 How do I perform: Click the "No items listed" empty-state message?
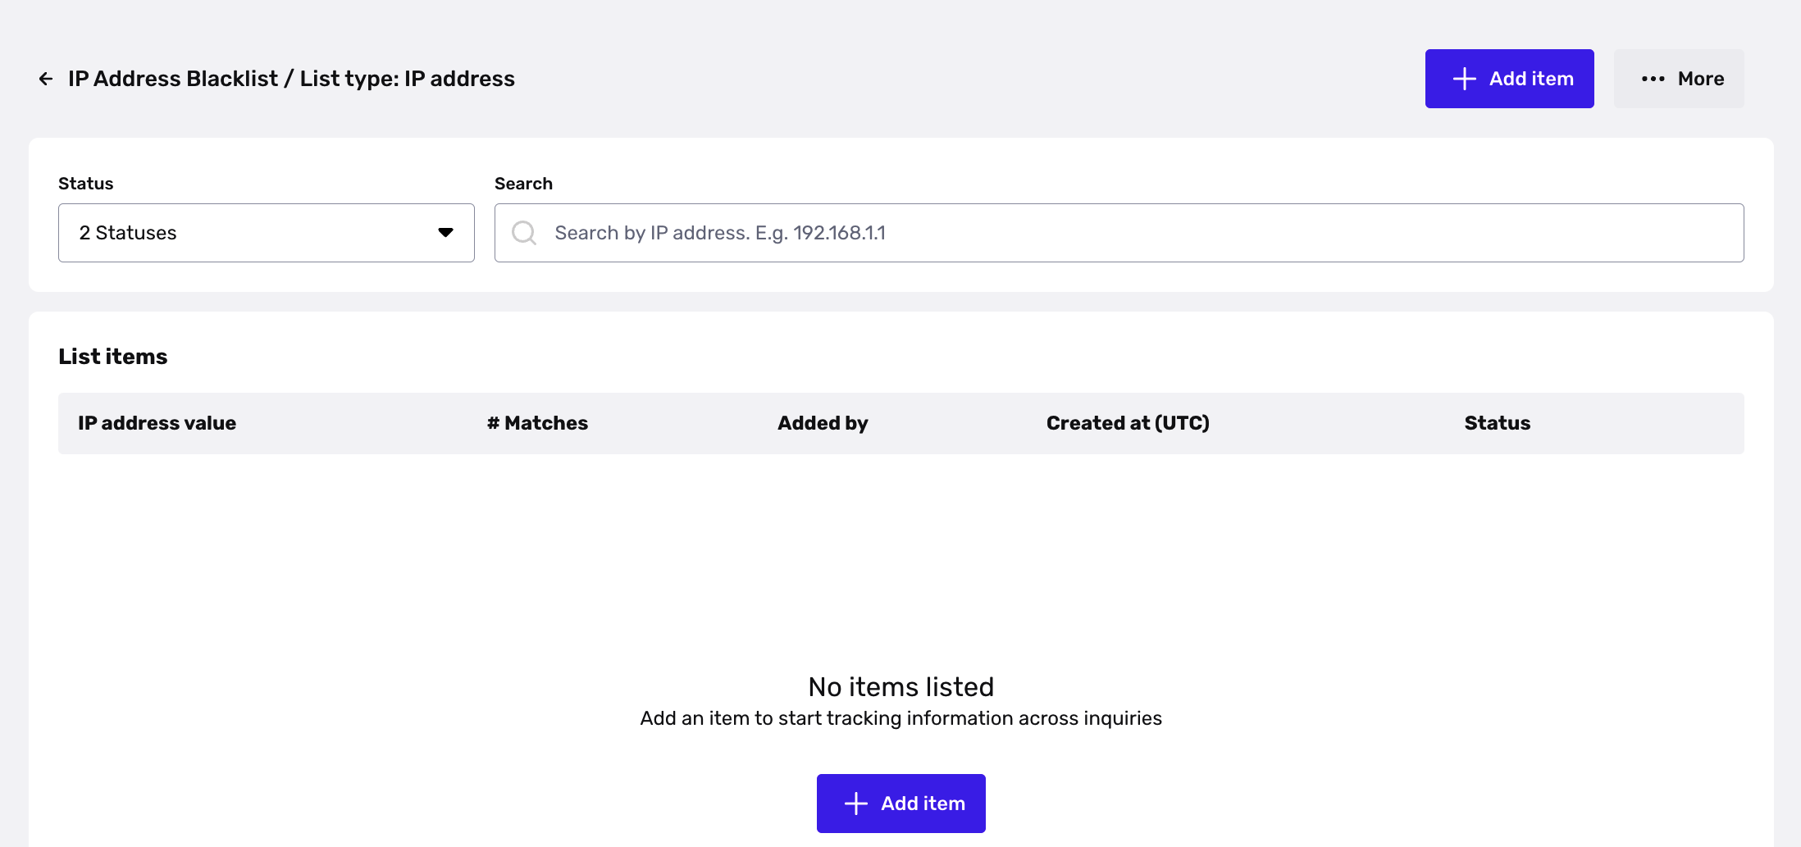click(x=900, y=687)
